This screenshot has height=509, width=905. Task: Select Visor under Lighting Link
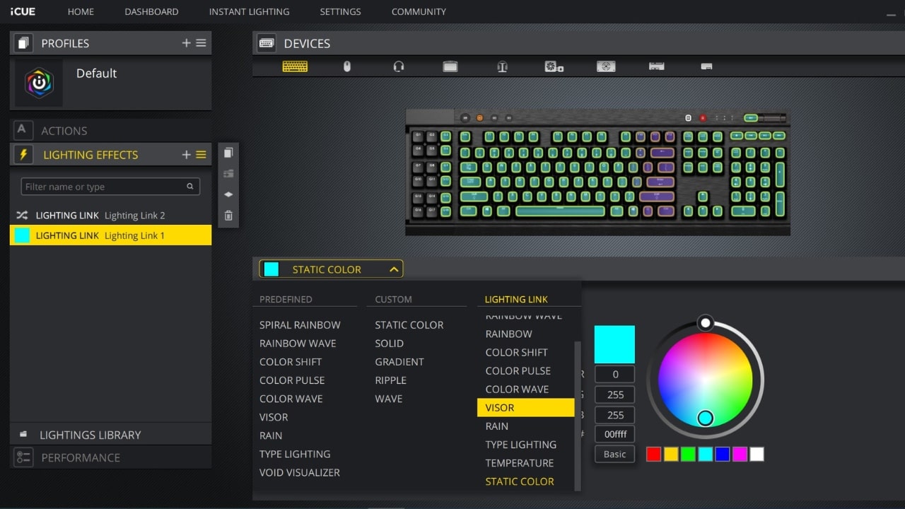click(x=526, y=407)
